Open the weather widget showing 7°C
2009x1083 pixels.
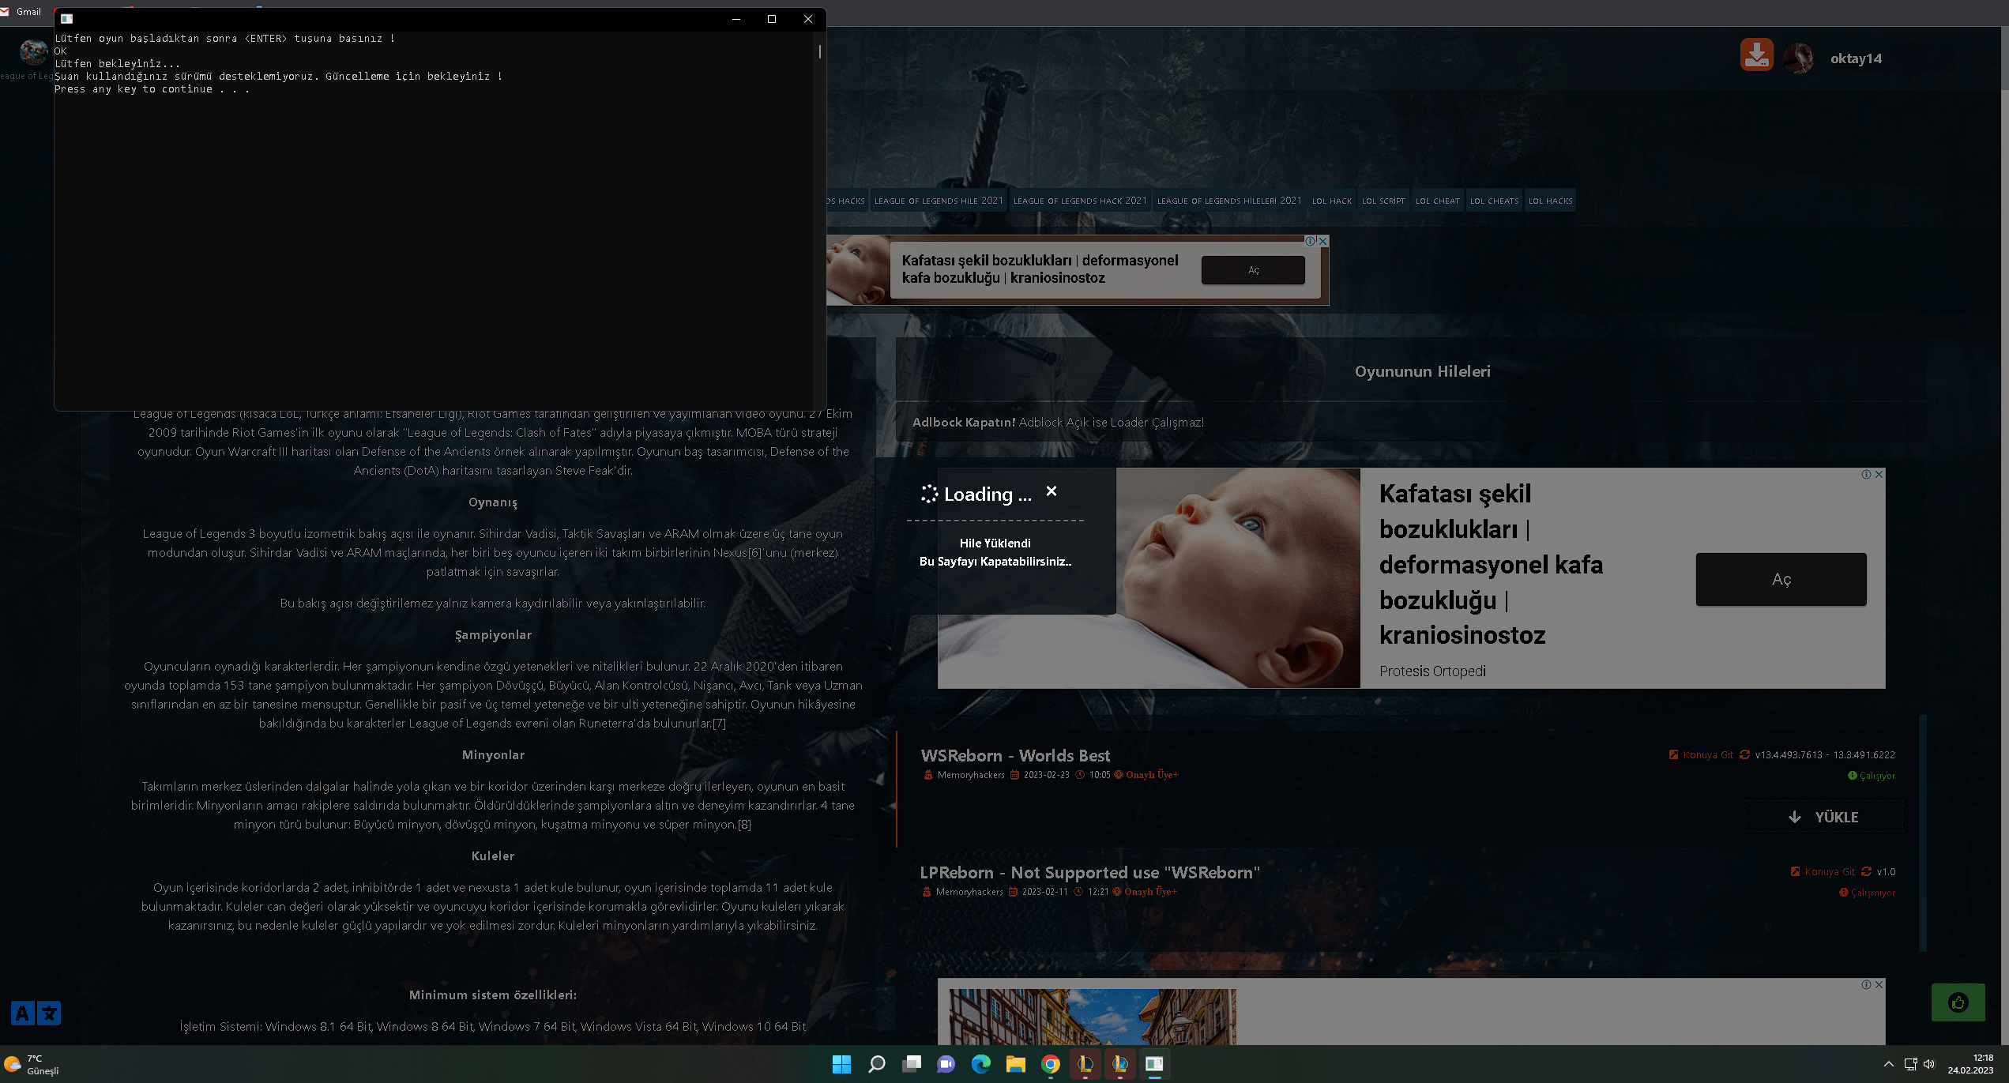click(32, 1064)
